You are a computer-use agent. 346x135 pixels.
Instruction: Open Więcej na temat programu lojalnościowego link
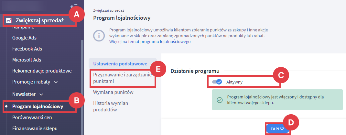[x=150, y=41]
